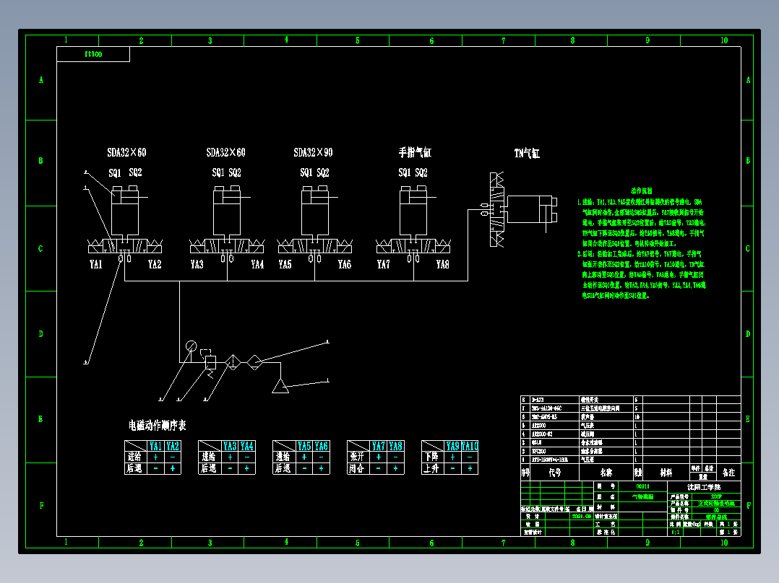Click the 1:1 scale value cell
Screen dimensions: 779x583
point(676,532)
